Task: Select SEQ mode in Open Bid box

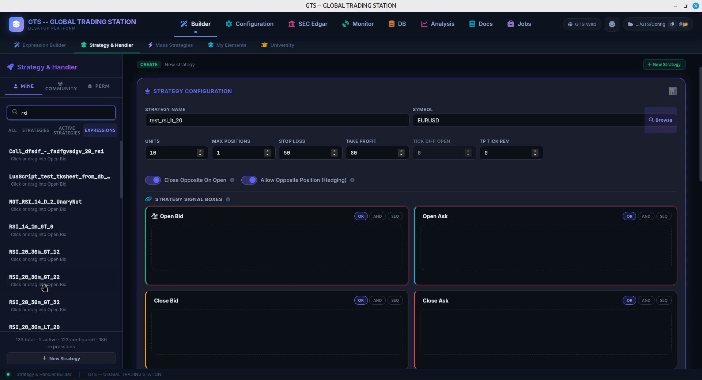Action: click(x=395, y=216)
